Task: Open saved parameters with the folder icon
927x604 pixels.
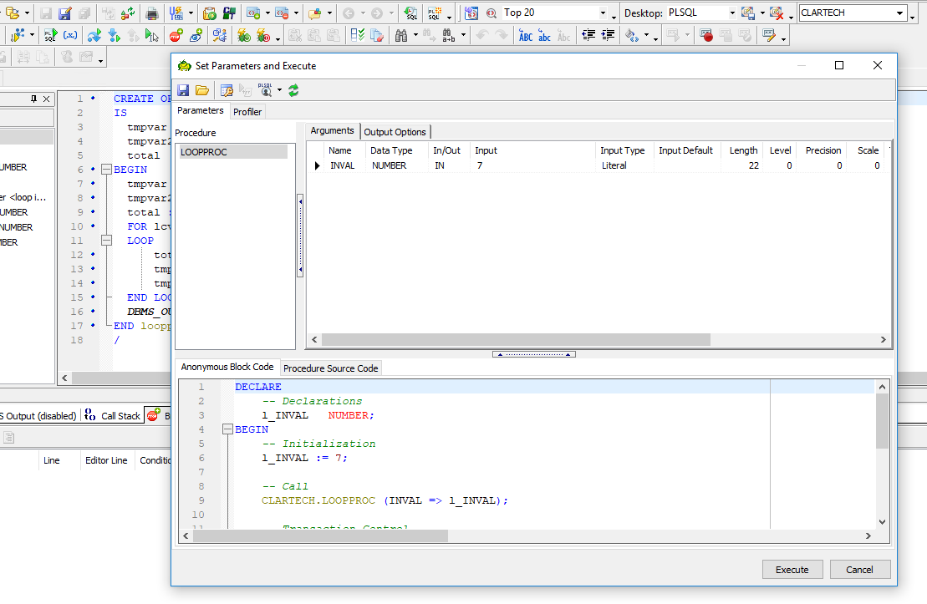Action: pyautogui.click(x=202, y=90)
